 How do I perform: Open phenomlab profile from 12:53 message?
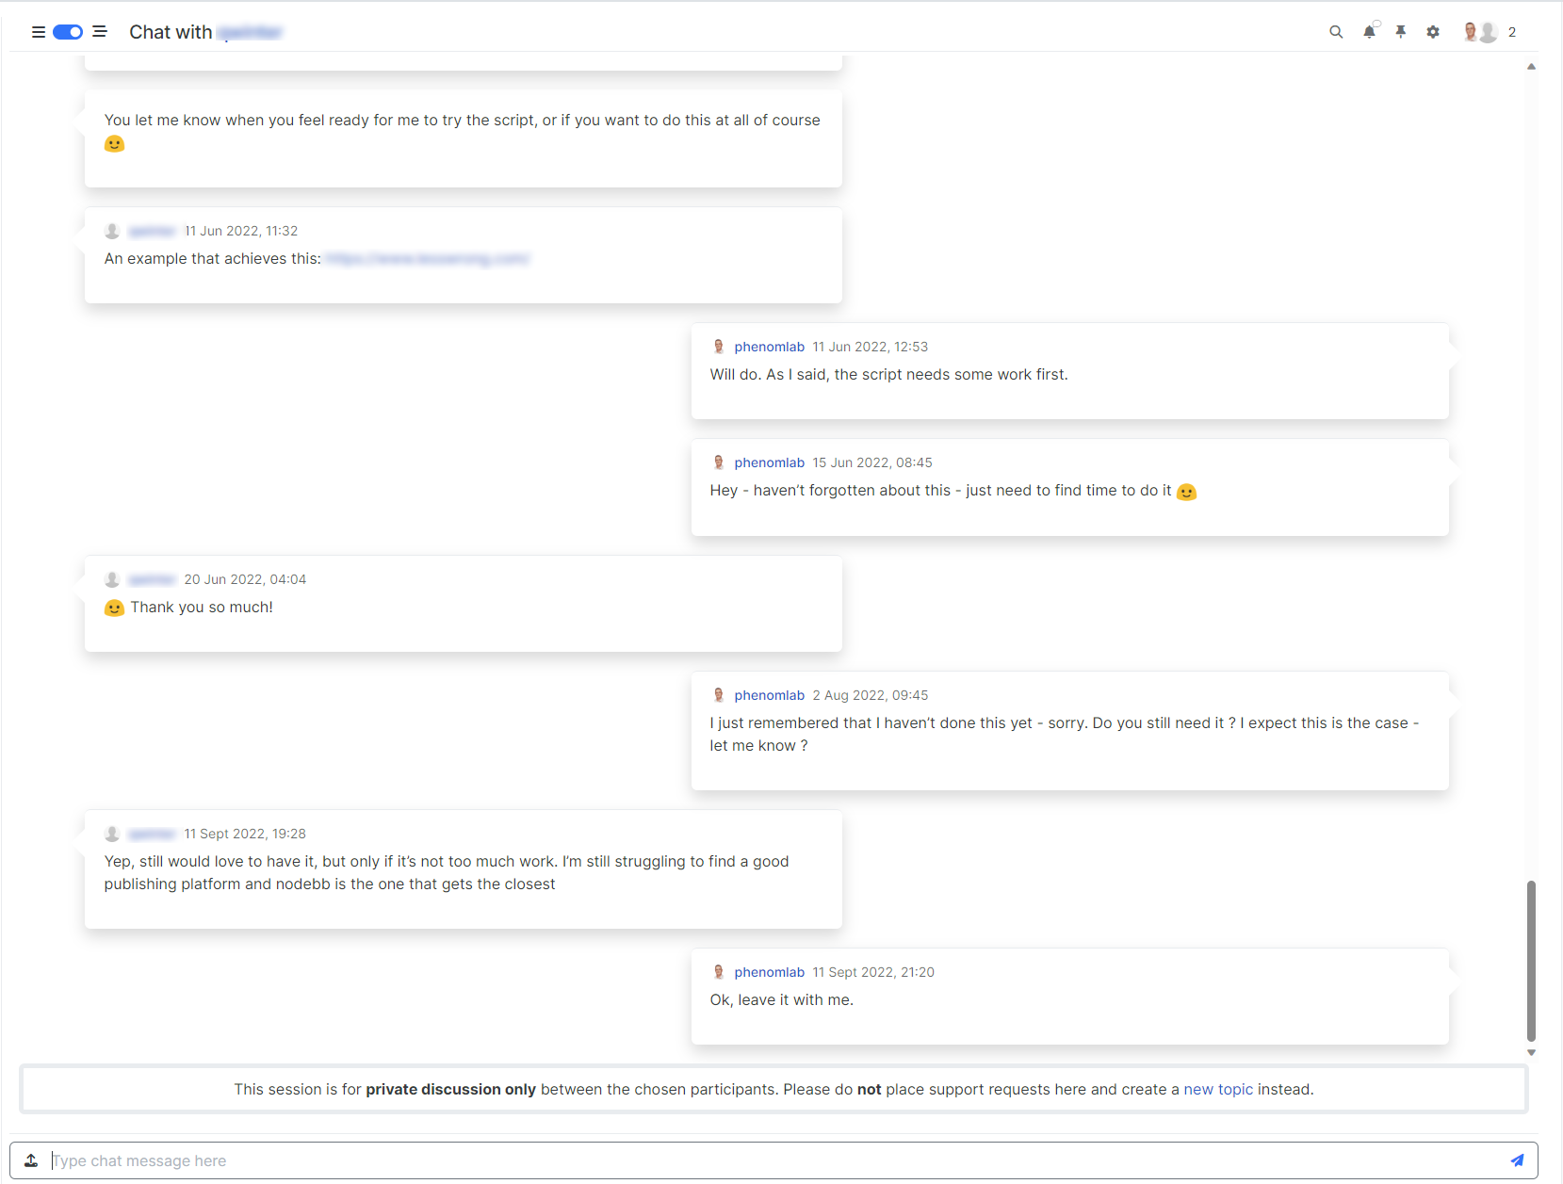point(769,347)
